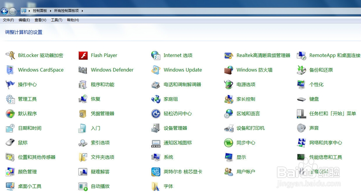Click the 所有控制面板项 breadcrumb
The width and height of the screenshot is (361, 196).
(66, 11)
